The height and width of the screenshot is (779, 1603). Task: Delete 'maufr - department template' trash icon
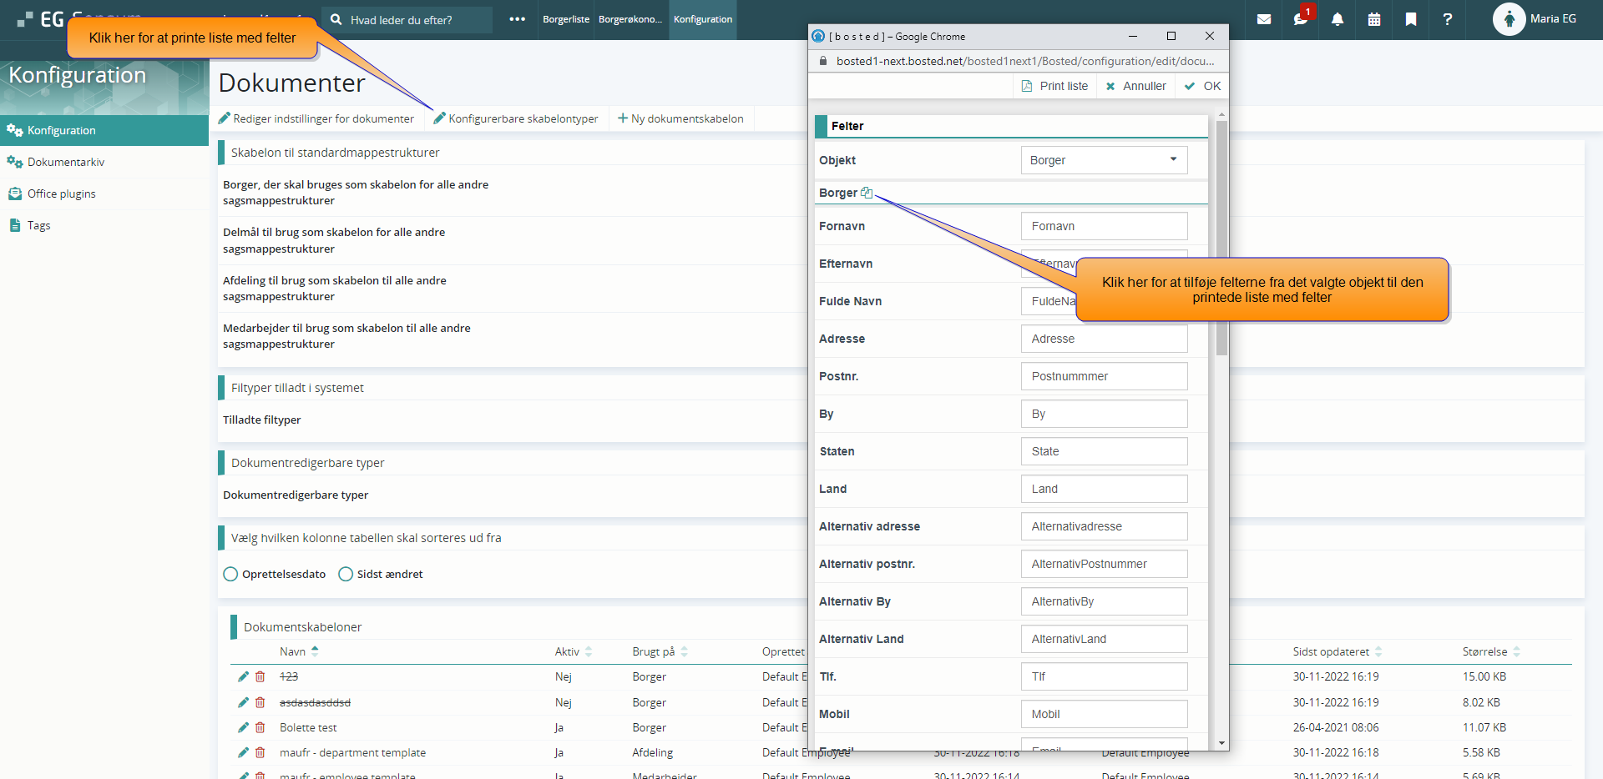260,752
